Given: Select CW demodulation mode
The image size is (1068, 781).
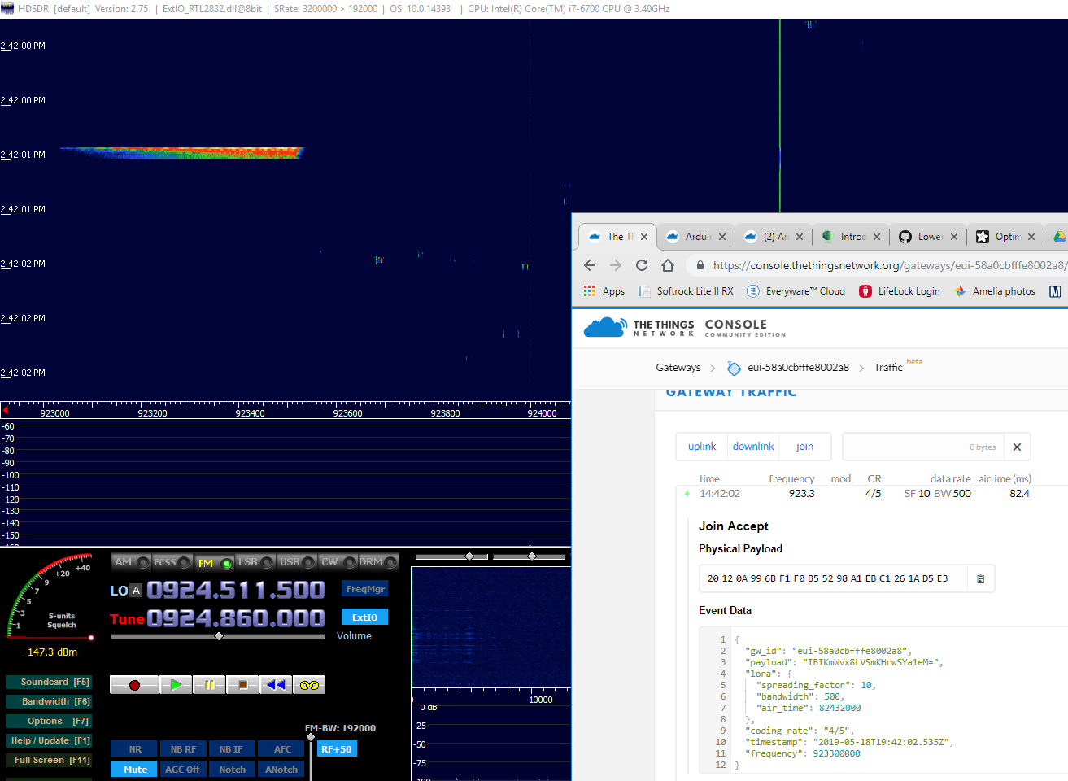Looking at the screenshot, I should [x=338, y=562].
